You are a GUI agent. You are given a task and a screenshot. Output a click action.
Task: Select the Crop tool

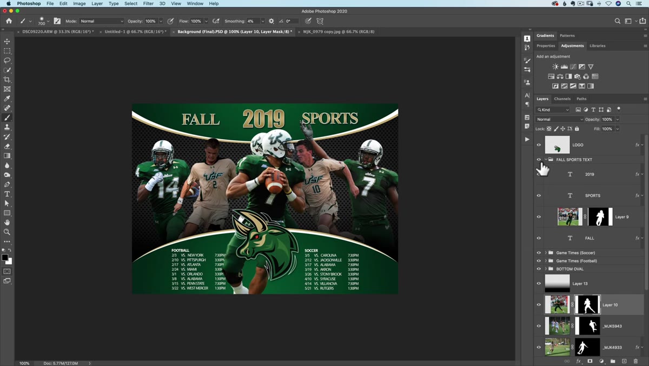[7, 80]
